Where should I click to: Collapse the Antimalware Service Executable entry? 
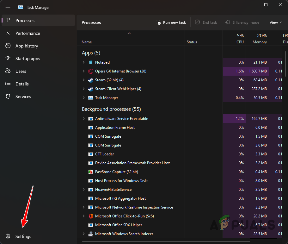[x=83, y=119]
